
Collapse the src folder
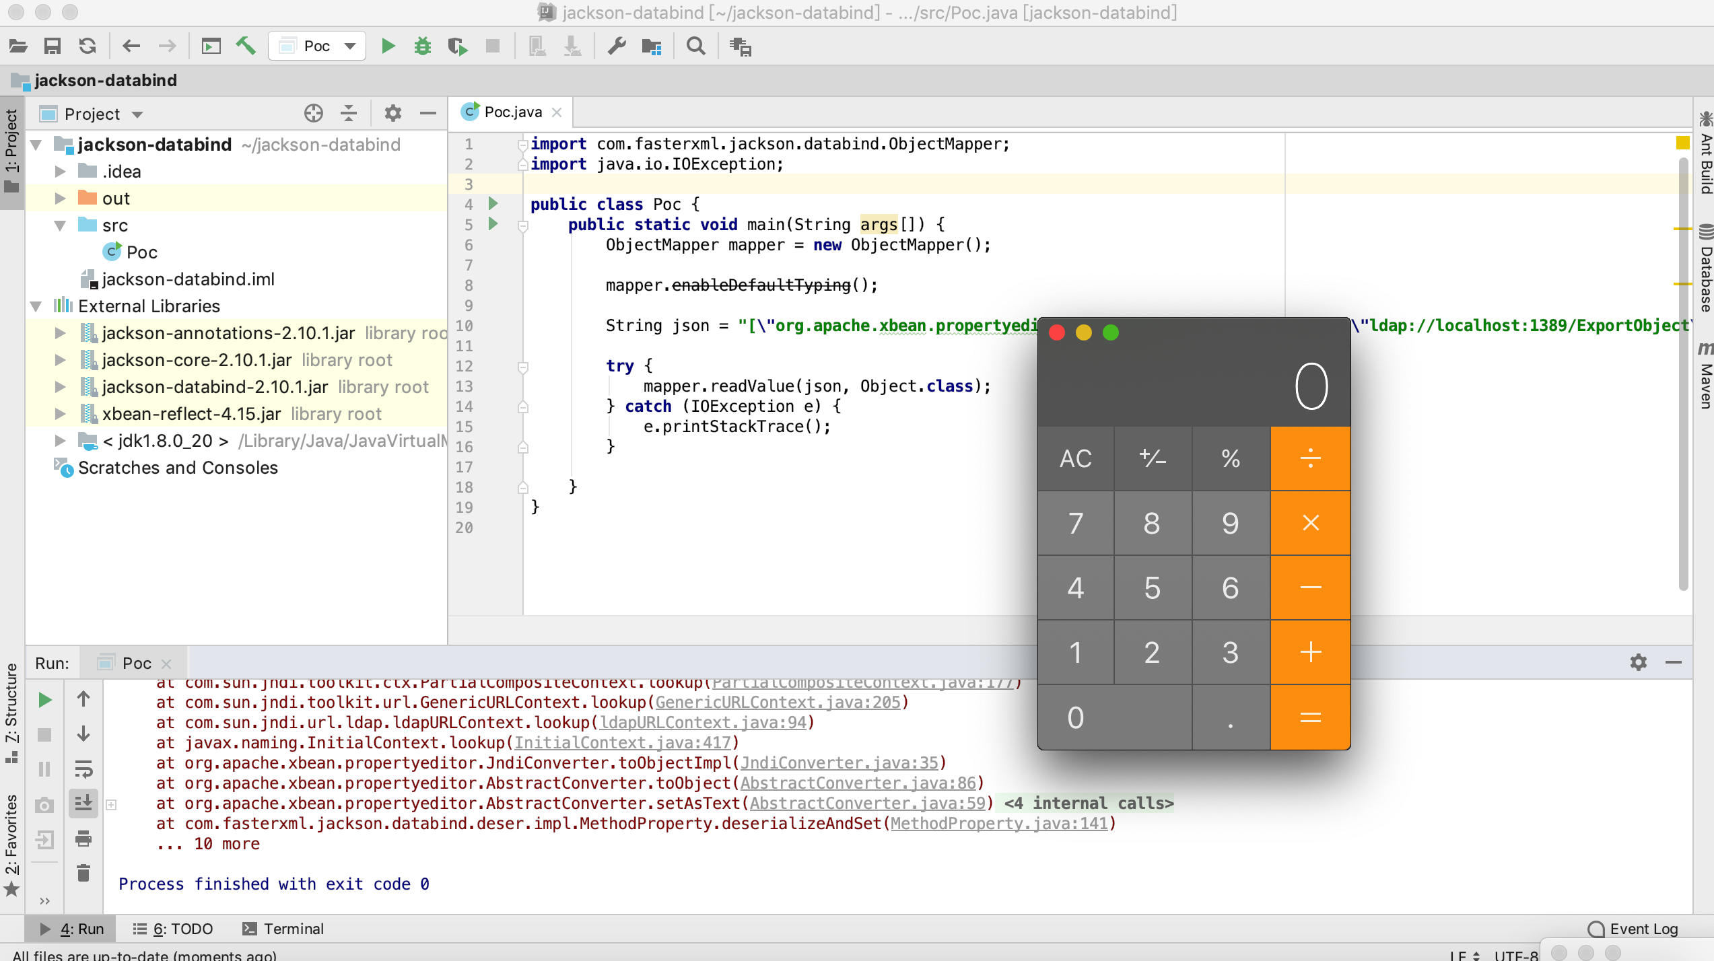point(60,225)
